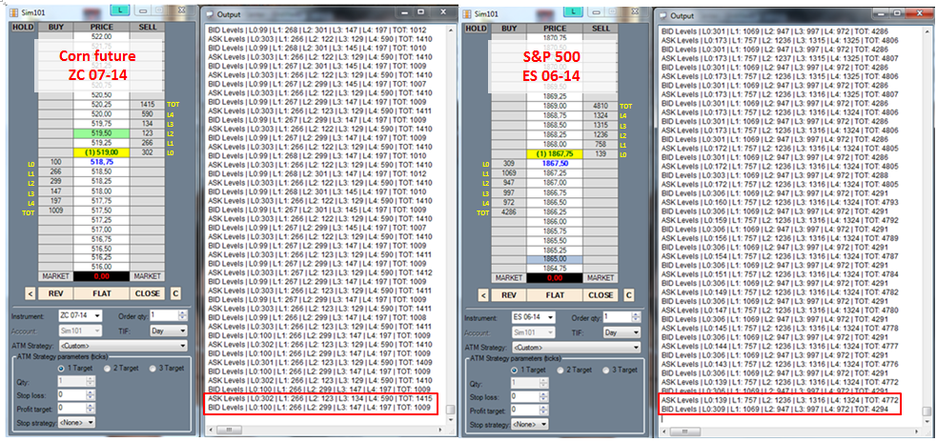The image size is (937, 442).
Task: Click the line 'ASK Levels | L0:302 ... TOT: 1415'
Action: click(x=319, y=399)
